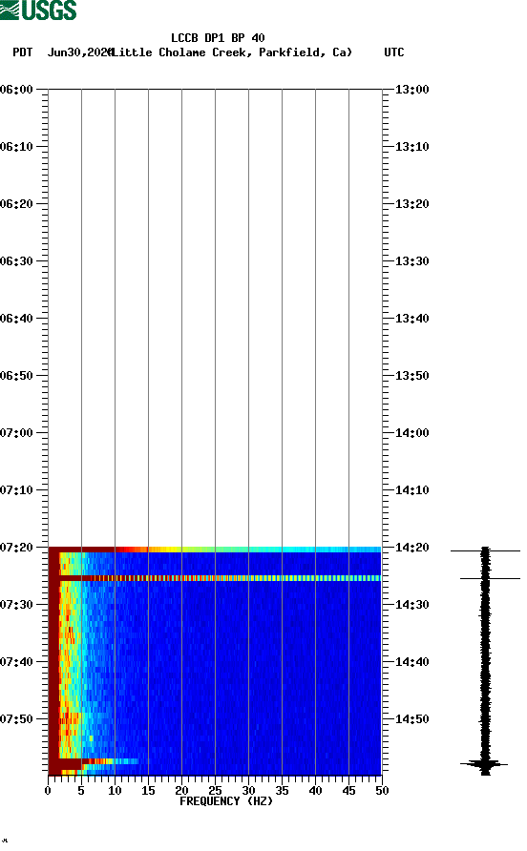Click the 07:40 PDT time label
527x851 pixels.
(17, 662)
